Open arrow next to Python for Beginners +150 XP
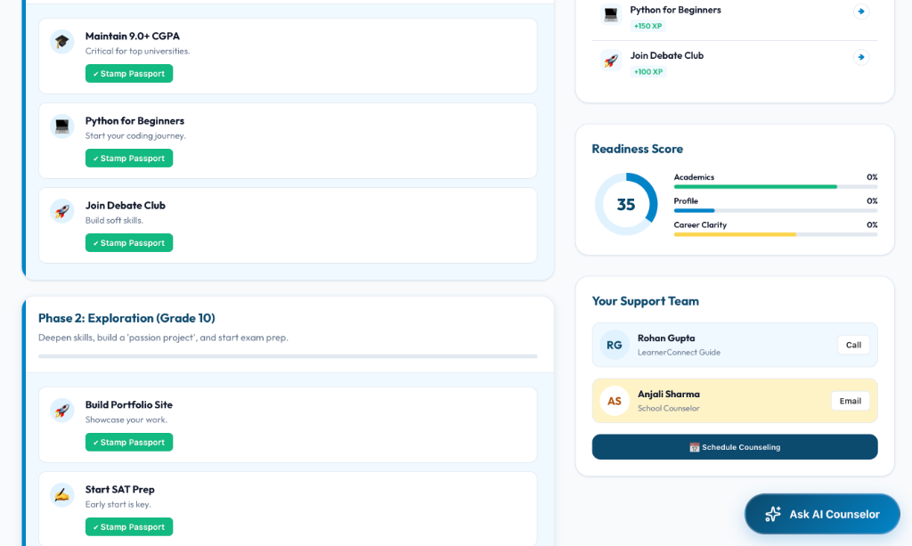The height and width of the screenshot is (546, 912). 860,12
